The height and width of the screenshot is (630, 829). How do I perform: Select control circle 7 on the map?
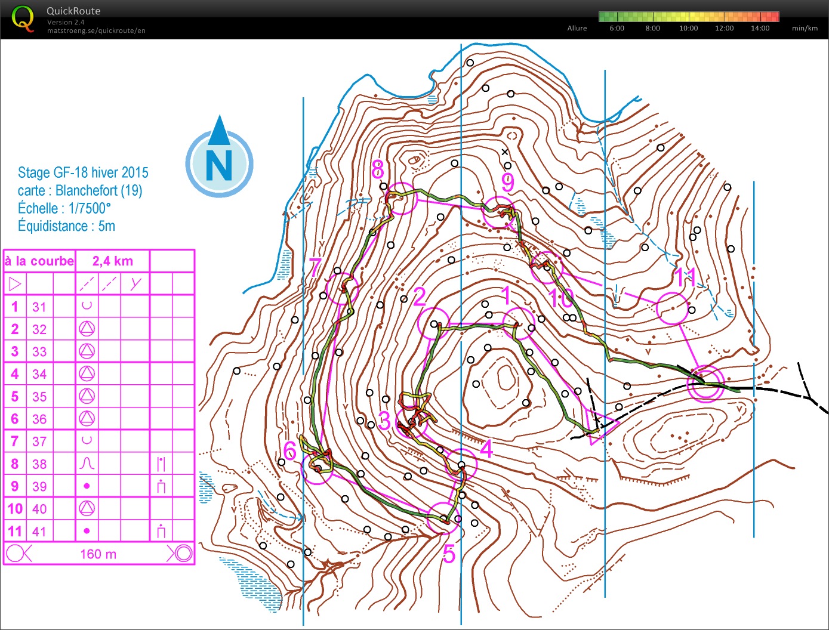[x=343, y=289]
